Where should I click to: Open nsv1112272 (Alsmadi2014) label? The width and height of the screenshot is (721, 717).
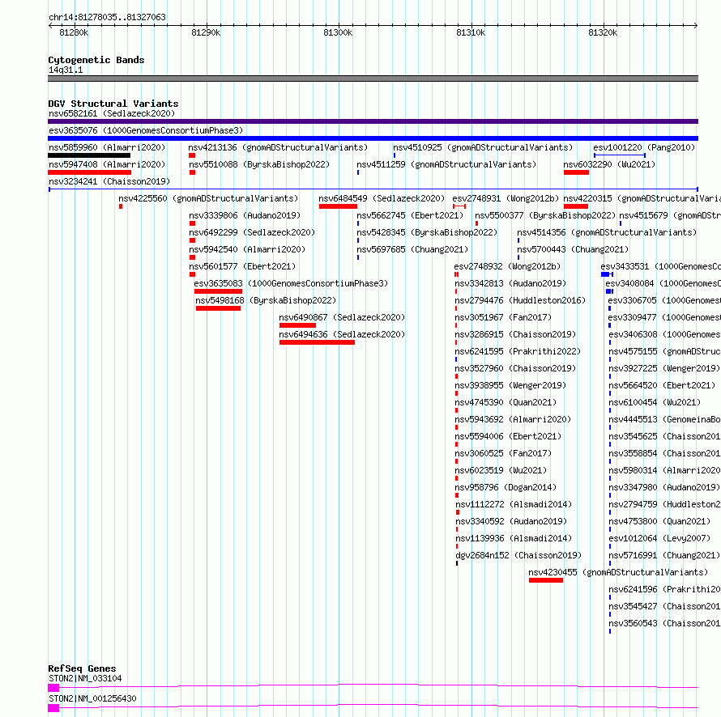tap(514, 504)
